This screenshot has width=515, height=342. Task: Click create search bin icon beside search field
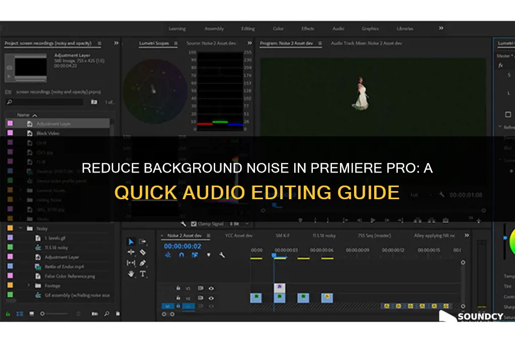[94, 102]
